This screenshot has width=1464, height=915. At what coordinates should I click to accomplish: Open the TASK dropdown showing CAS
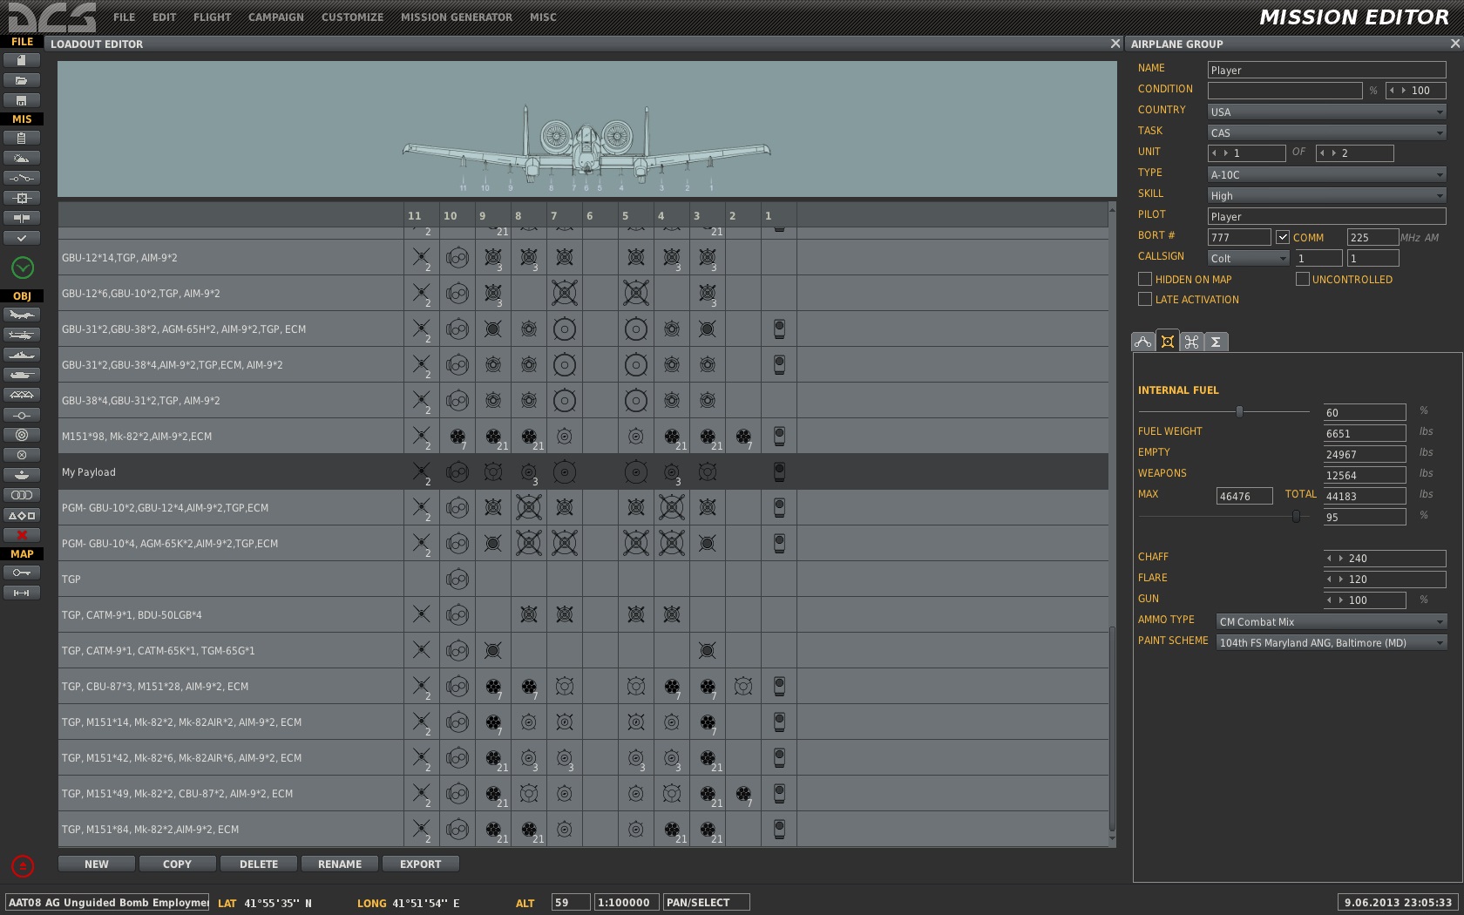(x=1326, y=132)
